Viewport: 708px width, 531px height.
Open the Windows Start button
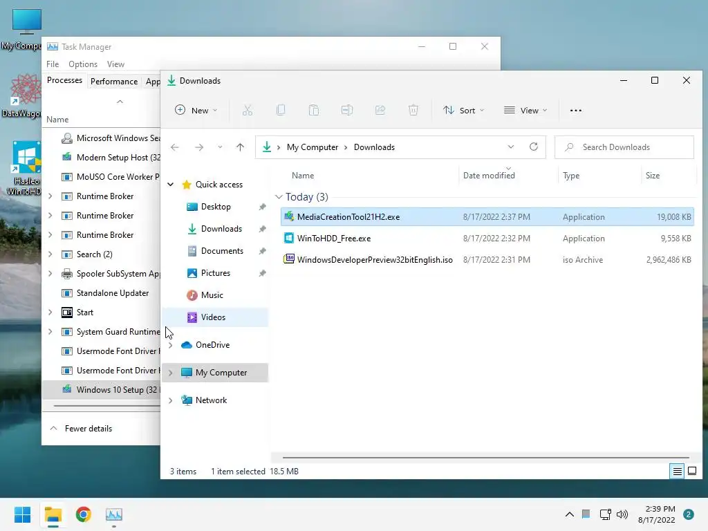pos(23,514)
